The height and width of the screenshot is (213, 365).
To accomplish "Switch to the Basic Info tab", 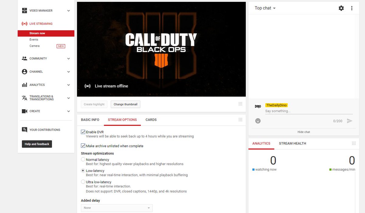I will click(x=90, y=120).
